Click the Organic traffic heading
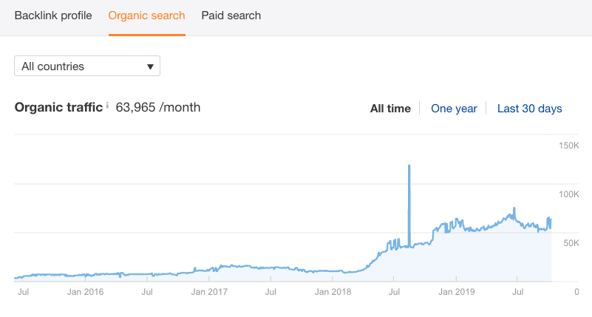The width and height of the screenshot is (592, 317). [x=58, y=108]
